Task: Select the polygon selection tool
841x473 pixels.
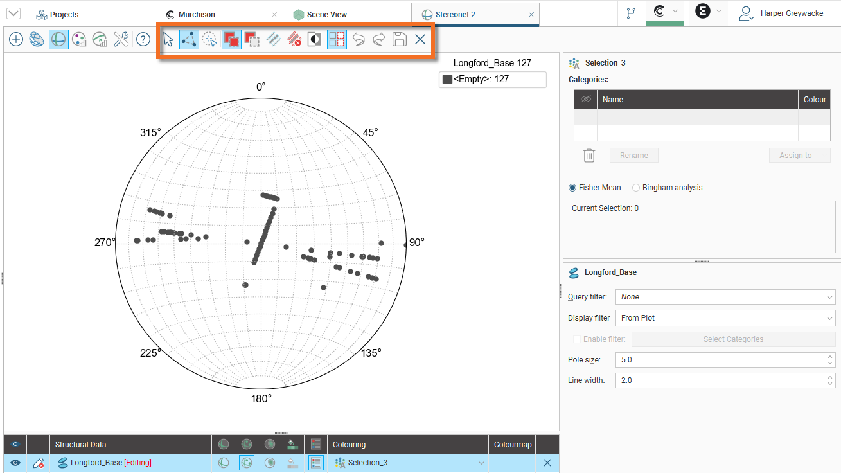Action: pyautogui.click(x=189, y=40)
